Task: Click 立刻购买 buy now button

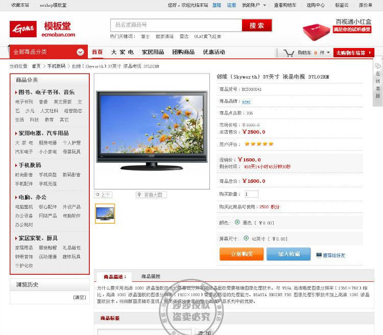Action: point(242,254)
